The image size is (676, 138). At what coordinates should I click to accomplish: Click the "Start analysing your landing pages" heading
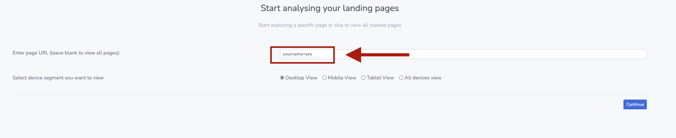[x=329, y=8]
